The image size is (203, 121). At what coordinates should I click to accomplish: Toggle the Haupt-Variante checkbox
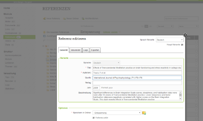pyautogui.click(x=182, y=45)
